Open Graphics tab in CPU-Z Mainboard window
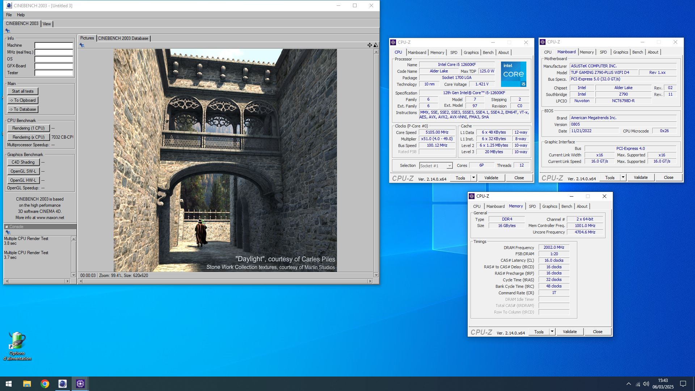 click(x=620, y=52)
